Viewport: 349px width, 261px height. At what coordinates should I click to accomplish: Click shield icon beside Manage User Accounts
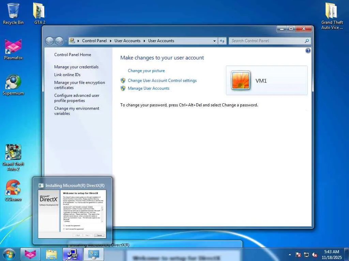click(x=123, y=88)
